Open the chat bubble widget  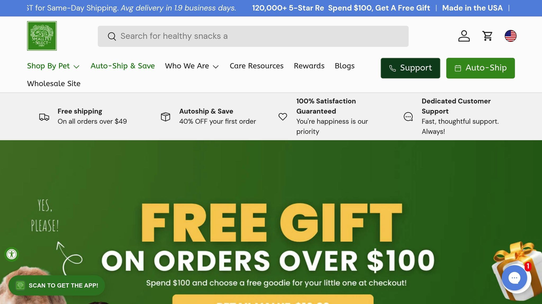[514, 278]
